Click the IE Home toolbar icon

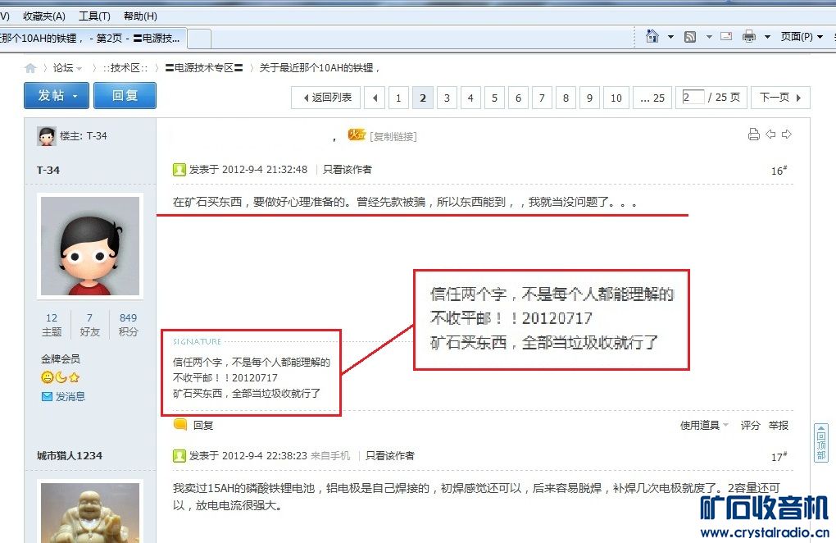tap(652, 36)
